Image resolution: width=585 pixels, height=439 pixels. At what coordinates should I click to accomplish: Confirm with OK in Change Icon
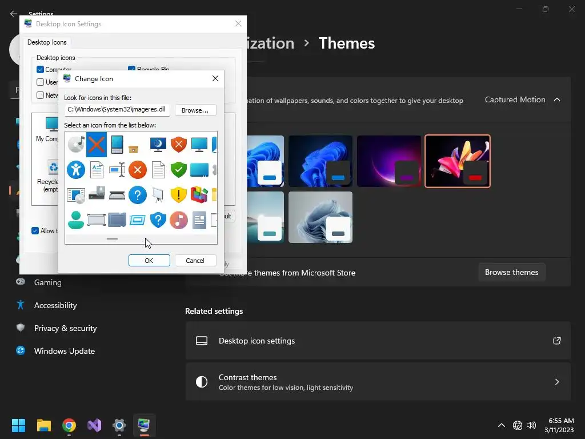click(149, 261)
